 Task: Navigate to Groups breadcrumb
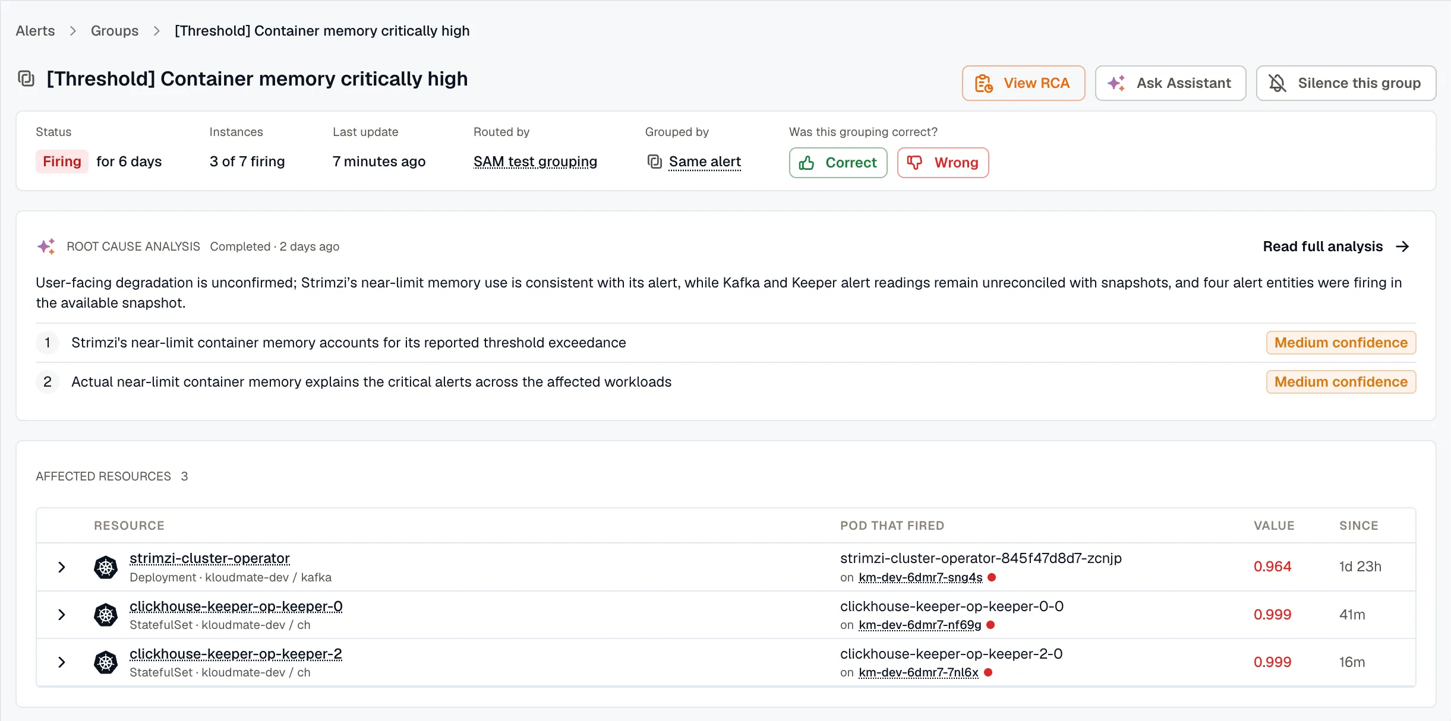(115, 31)
